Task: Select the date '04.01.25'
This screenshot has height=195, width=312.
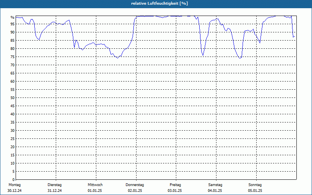Action: click(x=215, y=191)
